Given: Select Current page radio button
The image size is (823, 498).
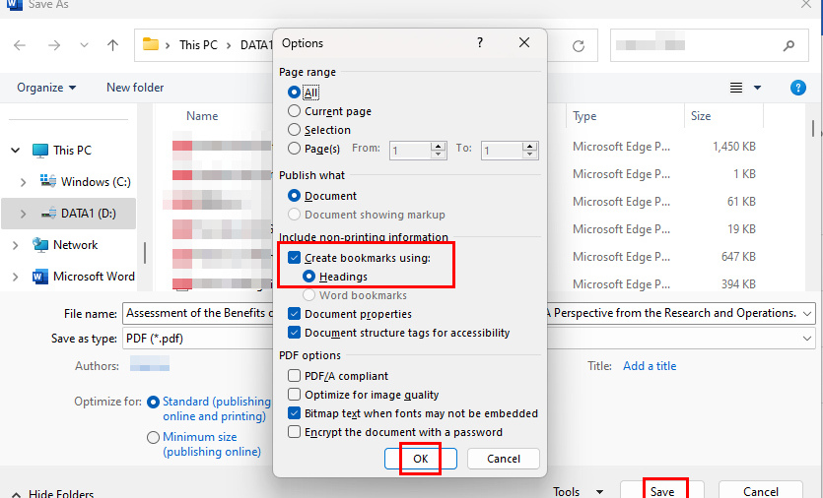Looking at the screenshot, I should (294, 111).
